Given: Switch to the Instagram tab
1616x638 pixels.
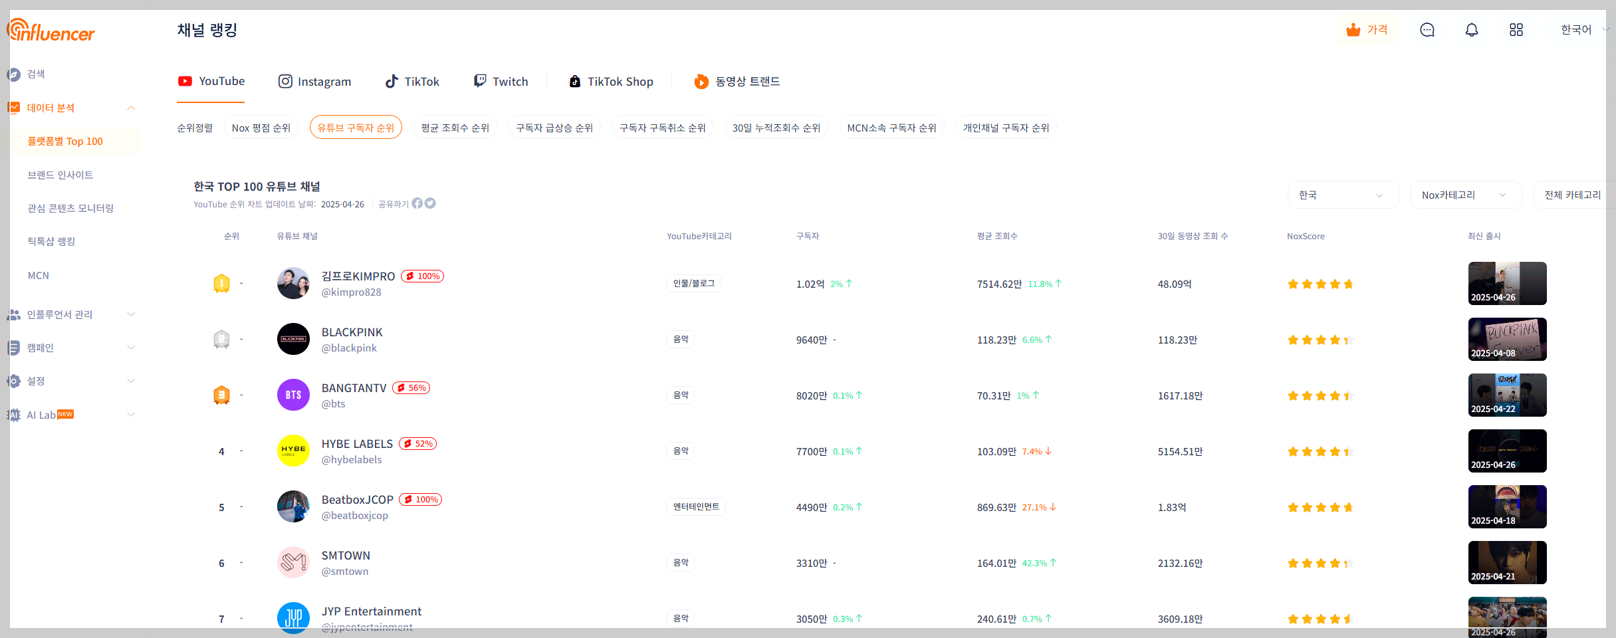Looking at the screenshot, I should (x=314, y=81).
